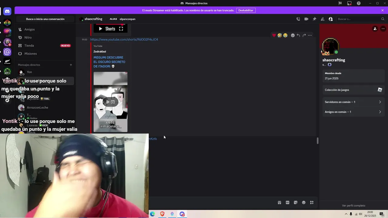Create a new direct message with plus
This screenshot has height=218, width=388.
point(71,65)
